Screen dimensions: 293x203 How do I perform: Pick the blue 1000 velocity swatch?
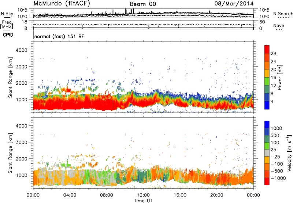267,125
